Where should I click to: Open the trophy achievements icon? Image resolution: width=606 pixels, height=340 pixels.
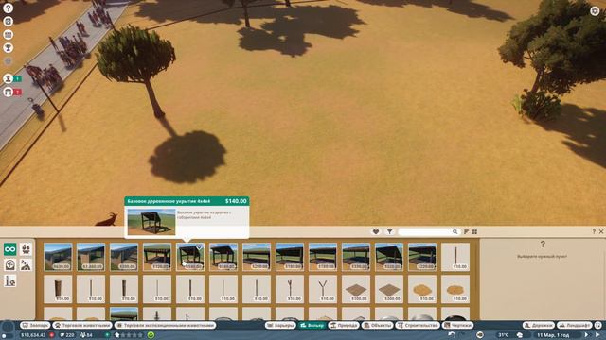coord(9,48)
